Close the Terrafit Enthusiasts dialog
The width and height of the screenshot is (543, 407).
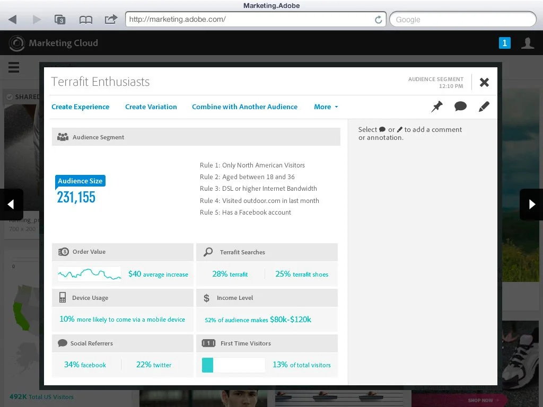[x=484, y=82]
